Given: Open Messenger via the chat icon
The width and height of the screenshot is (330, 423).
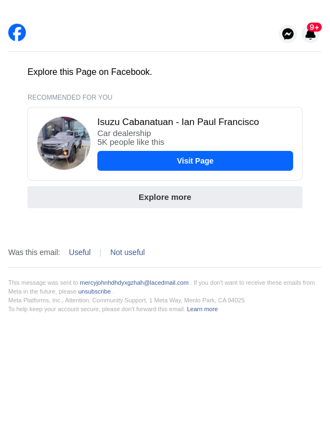Looking at the screenshot, I should click(288, 34).
